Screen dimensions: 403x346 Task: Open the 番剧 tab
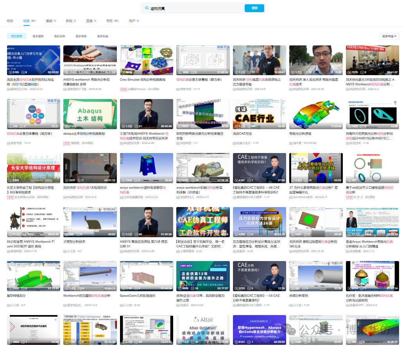point(49,21)
